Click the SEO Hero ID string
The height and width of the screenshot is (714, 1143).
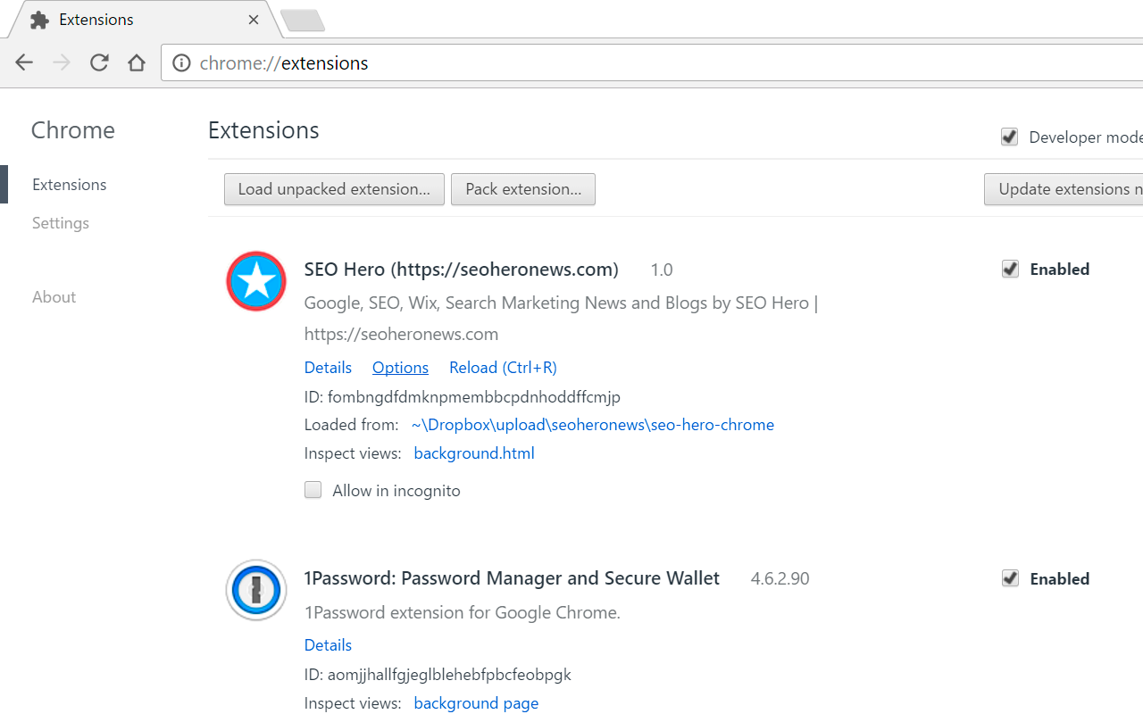coord(473,396)
